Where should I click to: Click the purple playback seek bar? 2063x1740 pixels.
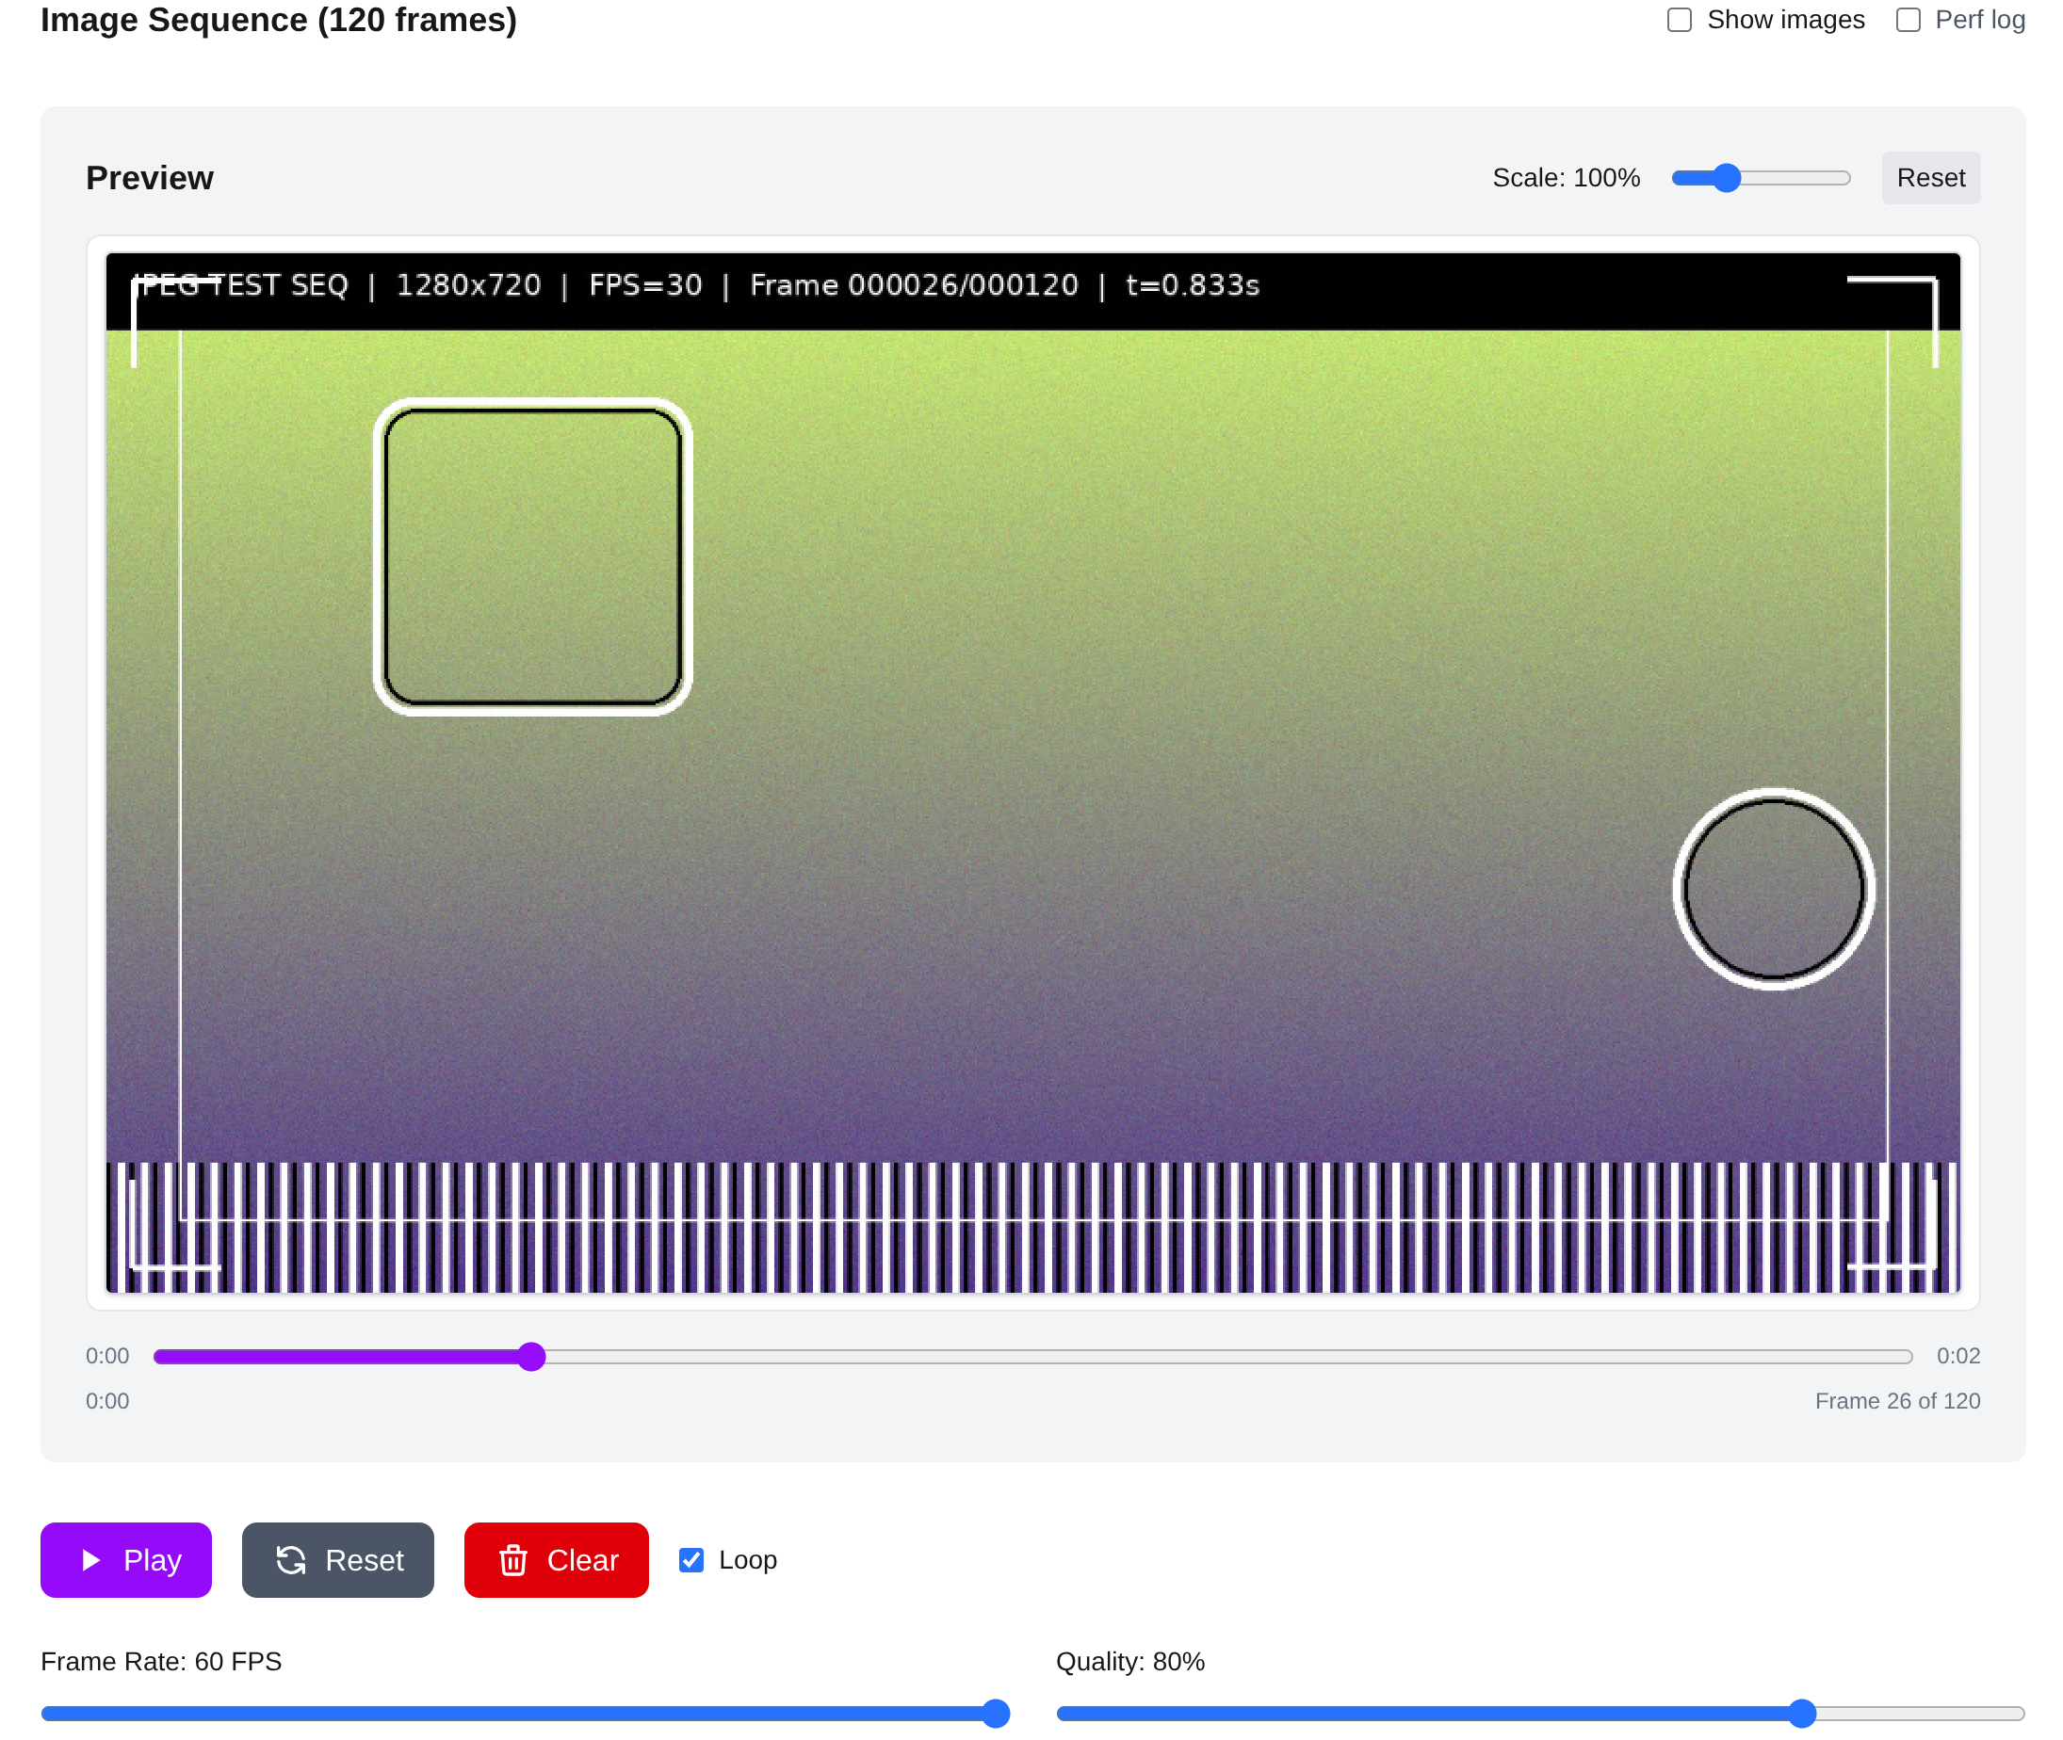pos(532,1356)
